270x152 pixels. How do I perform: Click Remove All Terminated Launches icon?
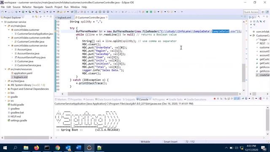221,99
